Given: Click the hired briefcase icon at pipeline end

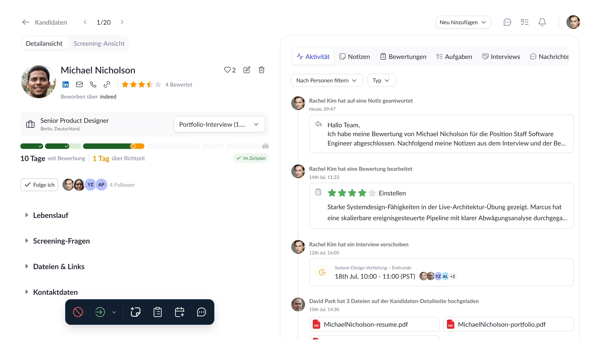Looking at the screenshot, I should pyautogui.click(x=265, y=146).
